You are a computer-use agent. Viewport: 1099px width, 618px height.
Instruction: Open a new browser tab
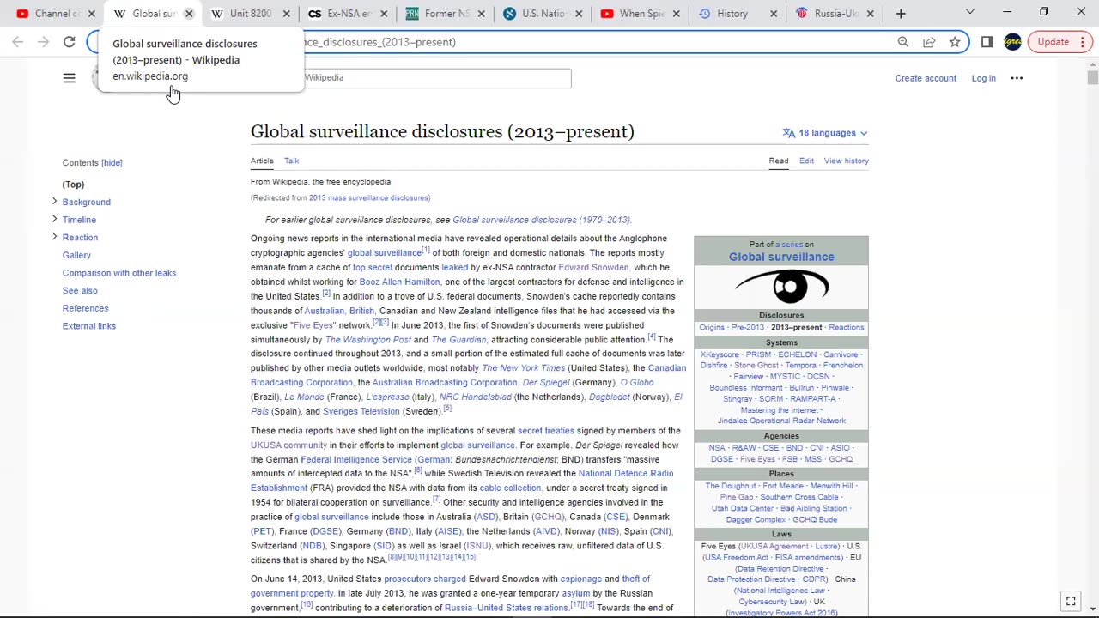point(901,14)
